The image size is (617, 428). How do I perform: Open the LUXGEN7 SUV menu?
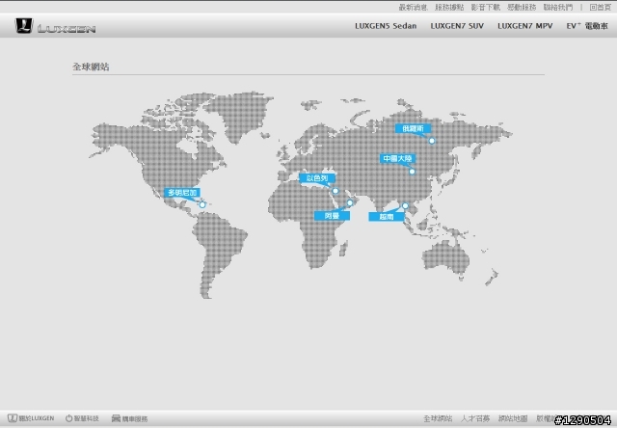click(457, 26)
